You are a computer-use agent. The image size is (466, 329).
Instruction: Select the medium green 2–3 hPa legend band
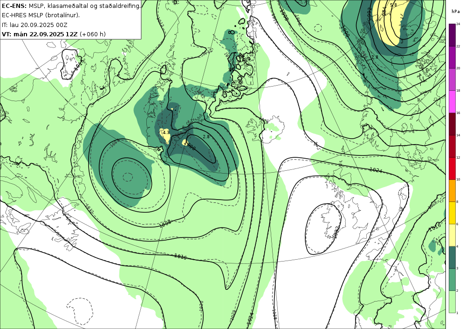click(452, 279)
